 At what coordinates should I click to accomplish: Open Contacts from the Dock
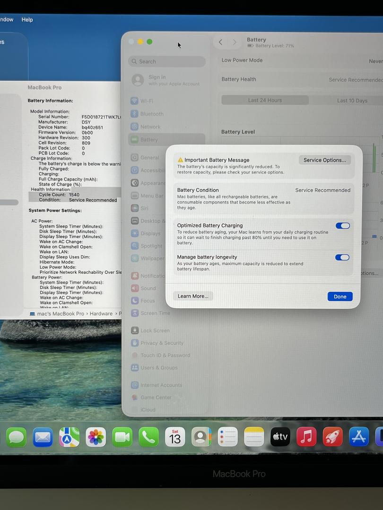[201, 437]
